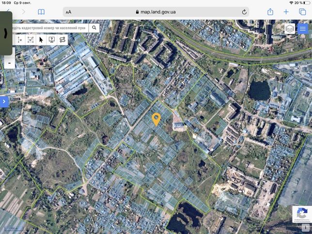Show all Safari tabs icon
This screenshot has height=234, width=312.
click(x=302, y=12)
